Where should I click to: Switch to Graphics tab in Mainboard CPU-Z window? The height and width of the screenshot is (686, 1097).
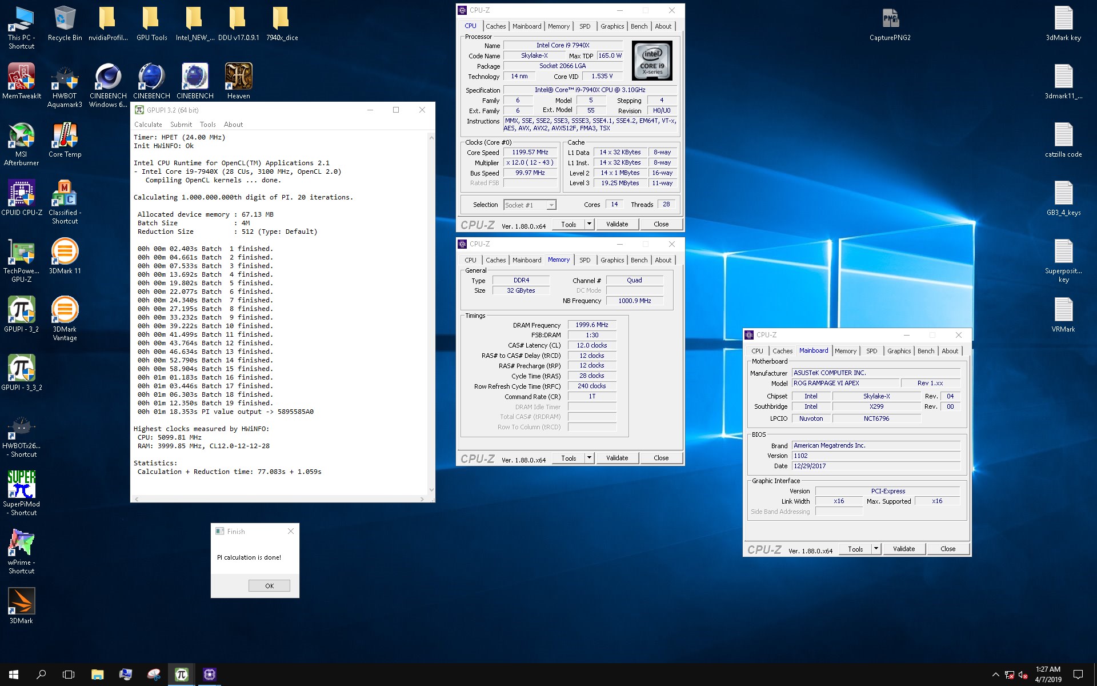coord(899,351)
